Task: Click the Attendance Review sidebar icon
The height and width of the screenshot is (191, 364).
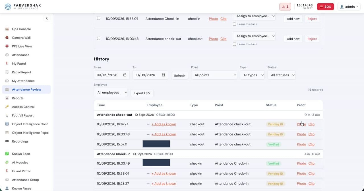Action: pyautogui.click(x=7, y=89)
